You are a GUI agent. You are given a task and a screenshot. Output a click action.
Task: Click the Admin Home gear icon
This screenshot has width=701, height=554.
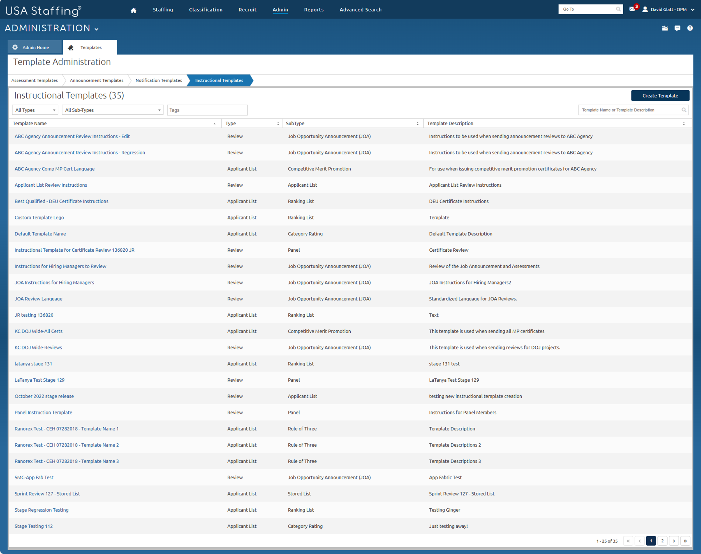pyautogui.click(x=15, y=47)
